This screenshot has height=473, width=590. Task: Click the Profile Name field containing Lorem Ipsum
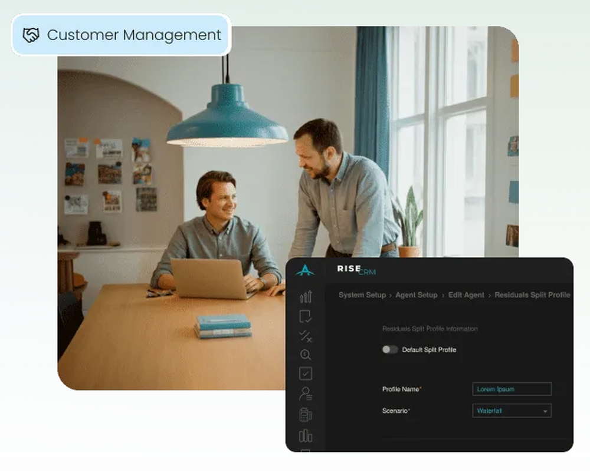click(x=512, y=389)
